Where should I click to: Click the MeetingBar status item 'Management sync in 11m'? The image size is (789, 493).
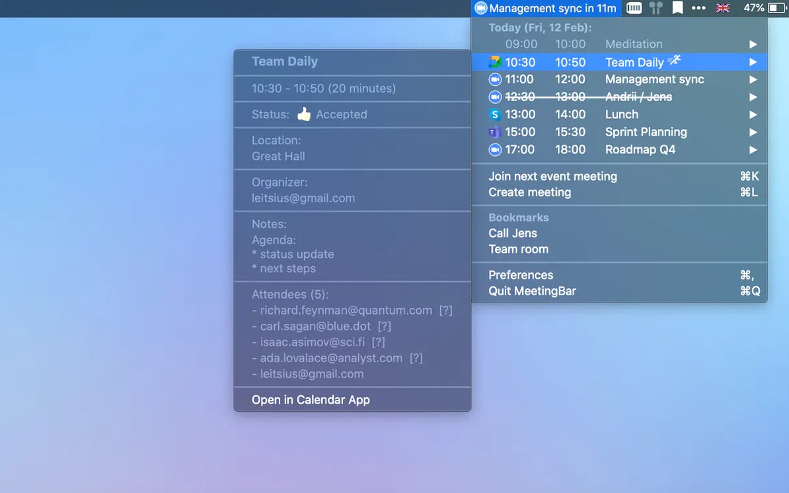tap(546, 8)
